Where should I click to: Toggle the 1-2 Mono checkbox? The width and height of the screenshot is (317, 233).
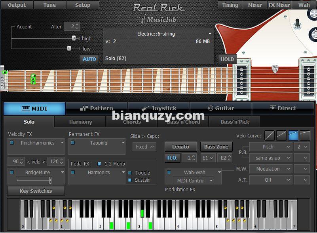click(x=99, y=164)
